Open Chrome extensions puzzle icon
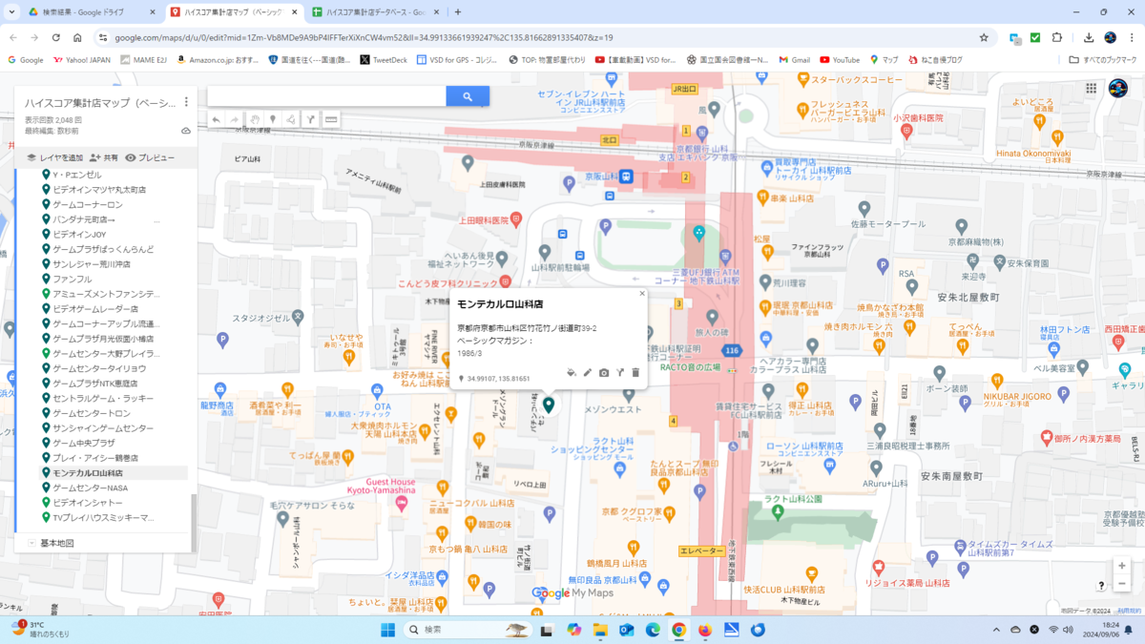The width and height of the screenshot is (1145, 644). [x=1057, y=37]
